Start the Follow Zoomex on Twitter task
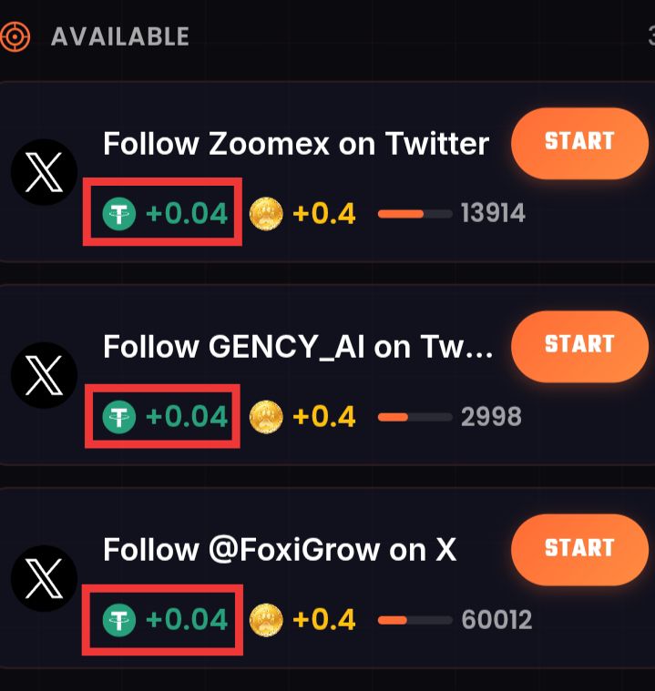Image resolution: width=655 pixels, height=691 pixels. [579, 143]
